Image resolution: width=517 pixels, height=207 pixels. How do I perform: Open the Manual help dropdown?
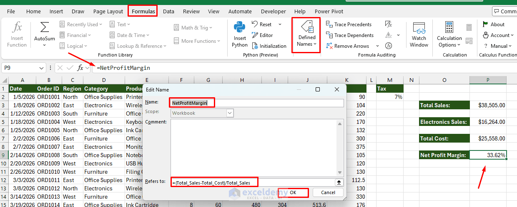[x=498, y=46]
